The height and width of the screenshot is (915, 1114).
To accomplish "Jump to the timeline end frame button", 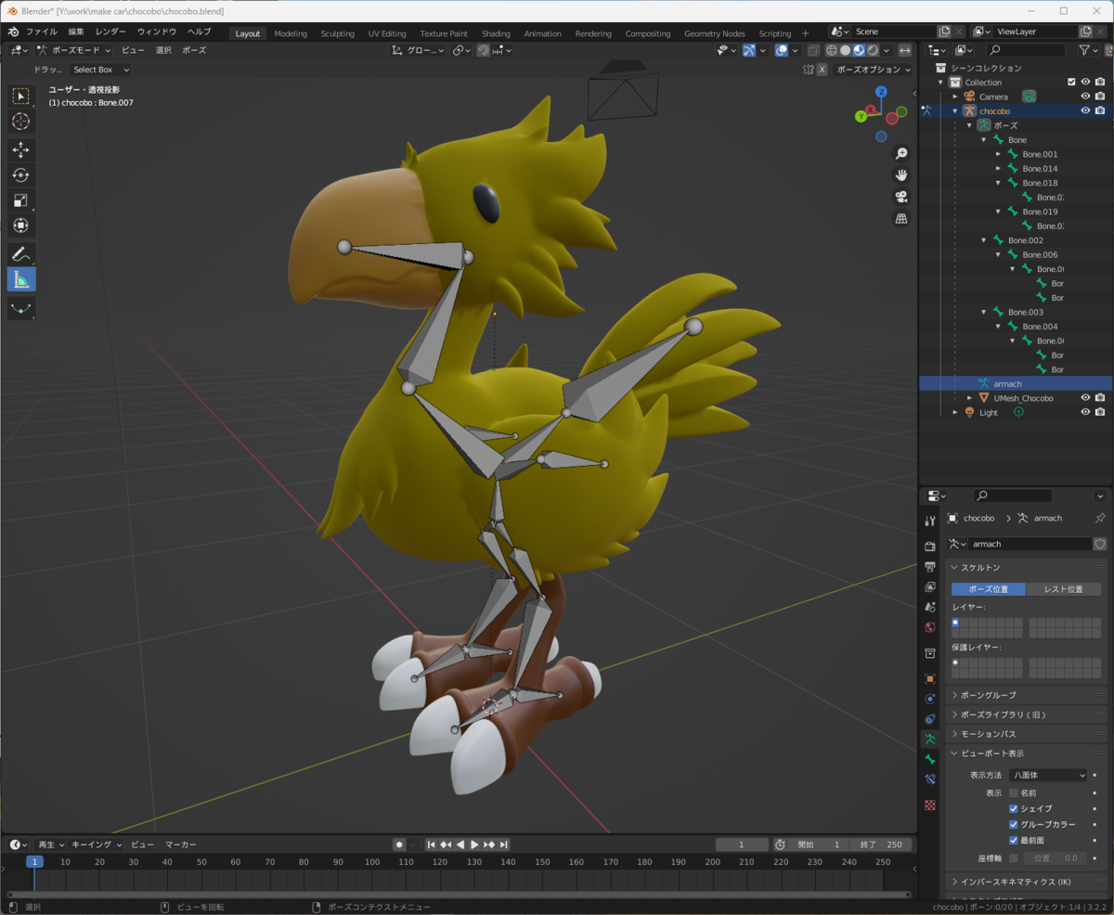I will point(503,844).
